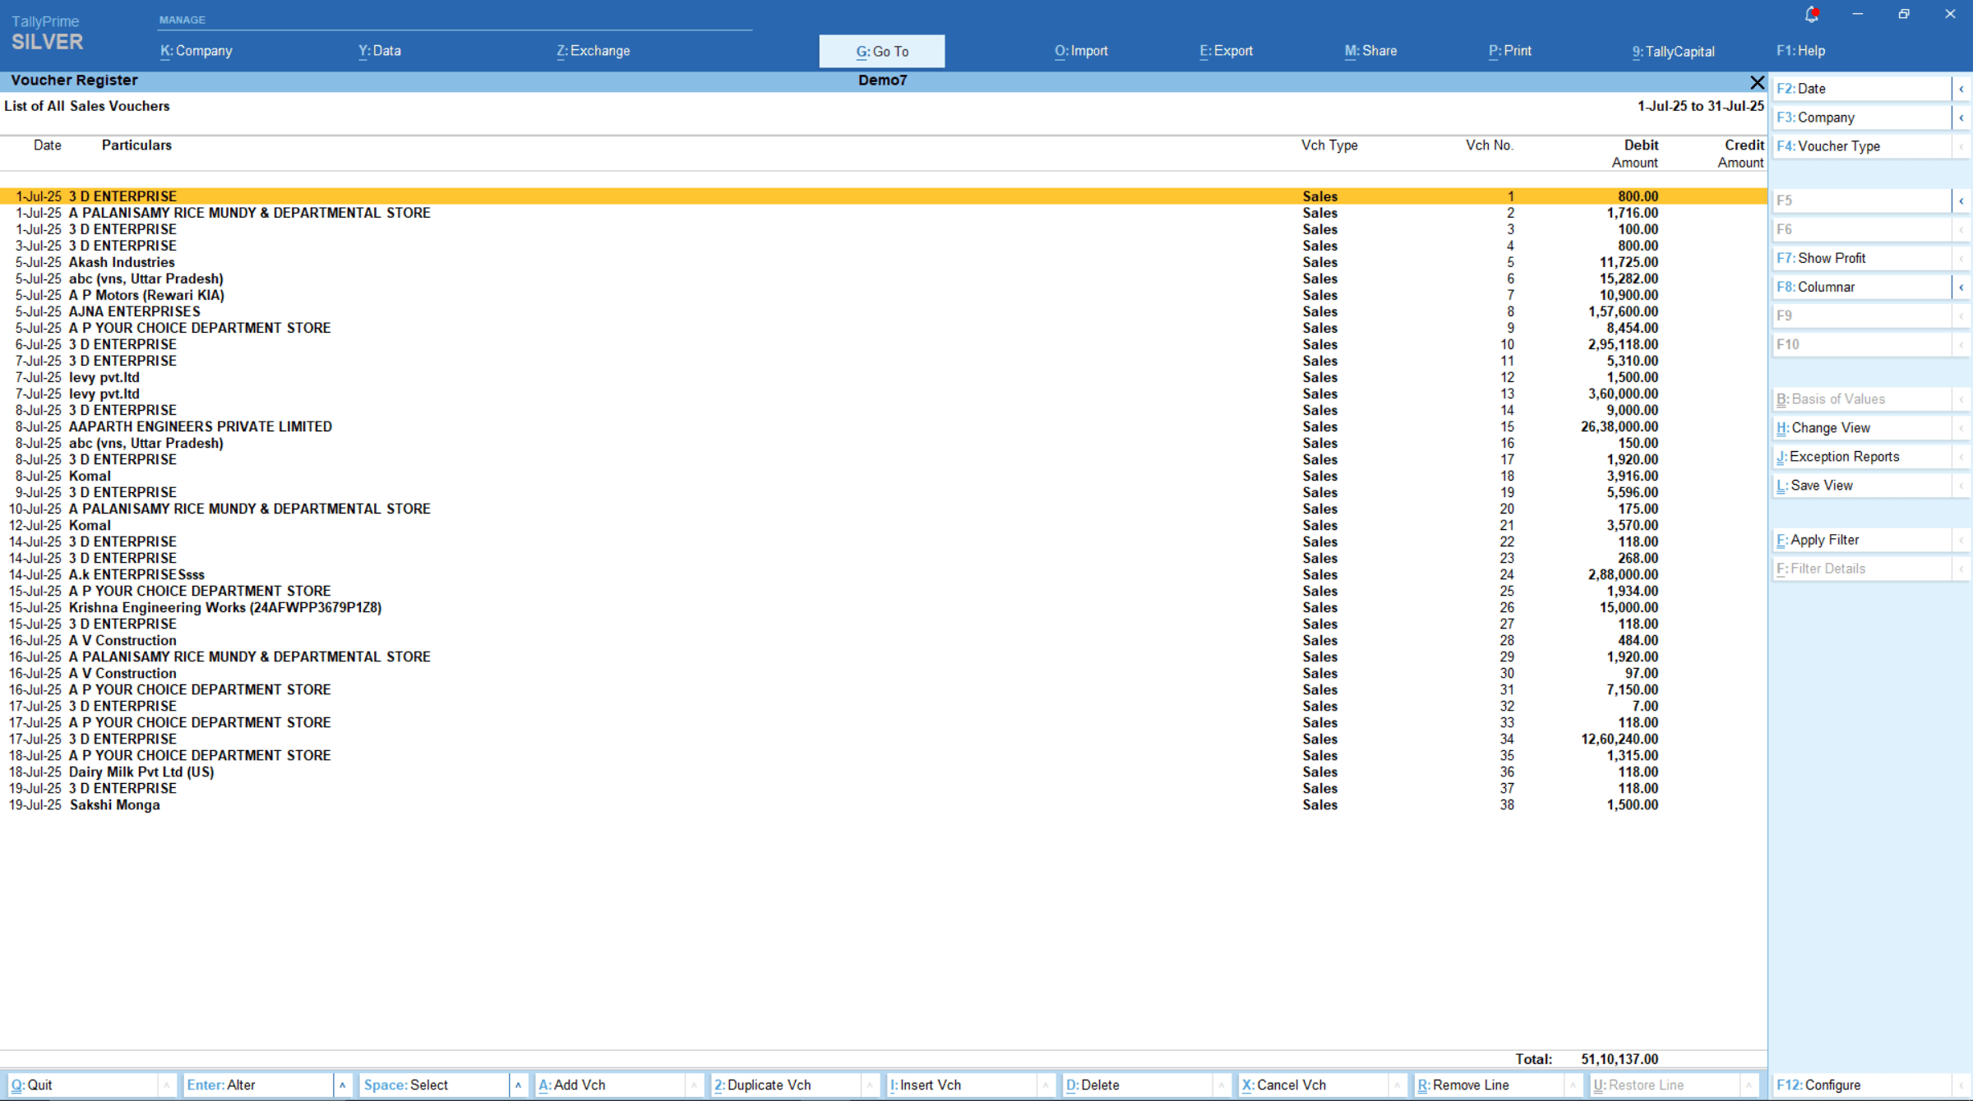Close the Voucher Register report with X
Screen dimensions: 1973x1101
tap(1757, 81)
